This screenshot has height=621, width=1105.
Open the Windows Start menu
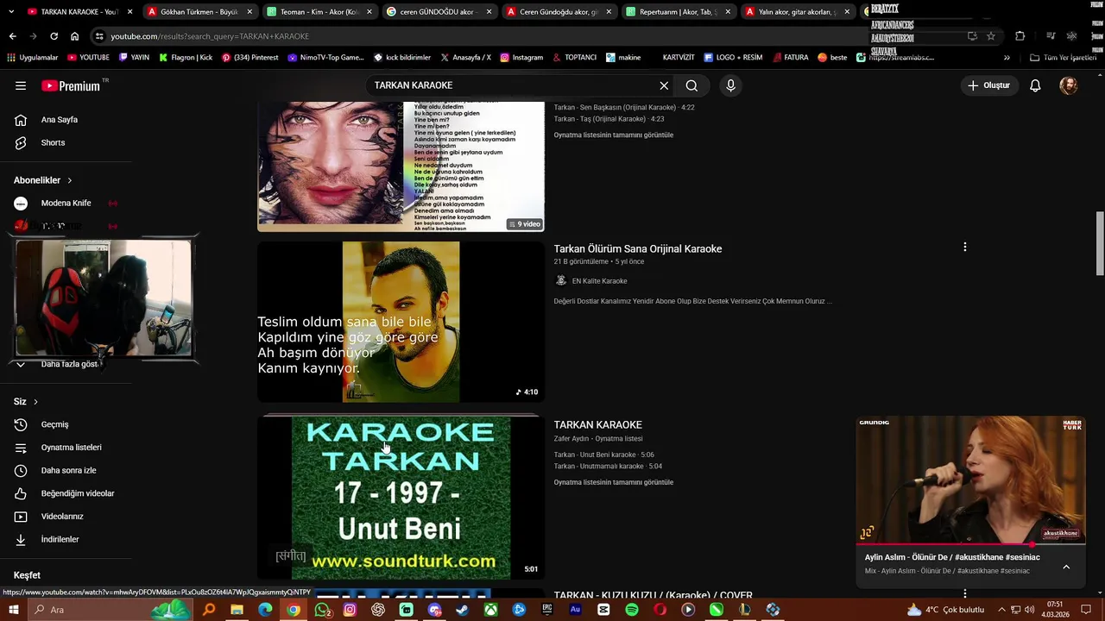14,610
